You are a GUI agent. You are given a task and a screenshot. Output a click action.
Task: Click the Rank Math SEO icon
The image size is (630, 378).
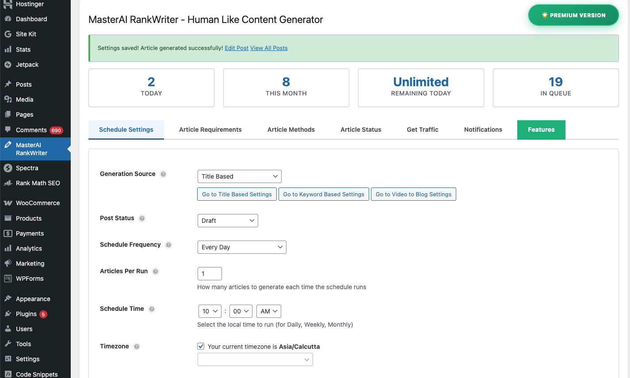point(8,183)
